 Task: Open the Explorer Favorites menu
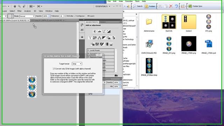coord(129,1)
